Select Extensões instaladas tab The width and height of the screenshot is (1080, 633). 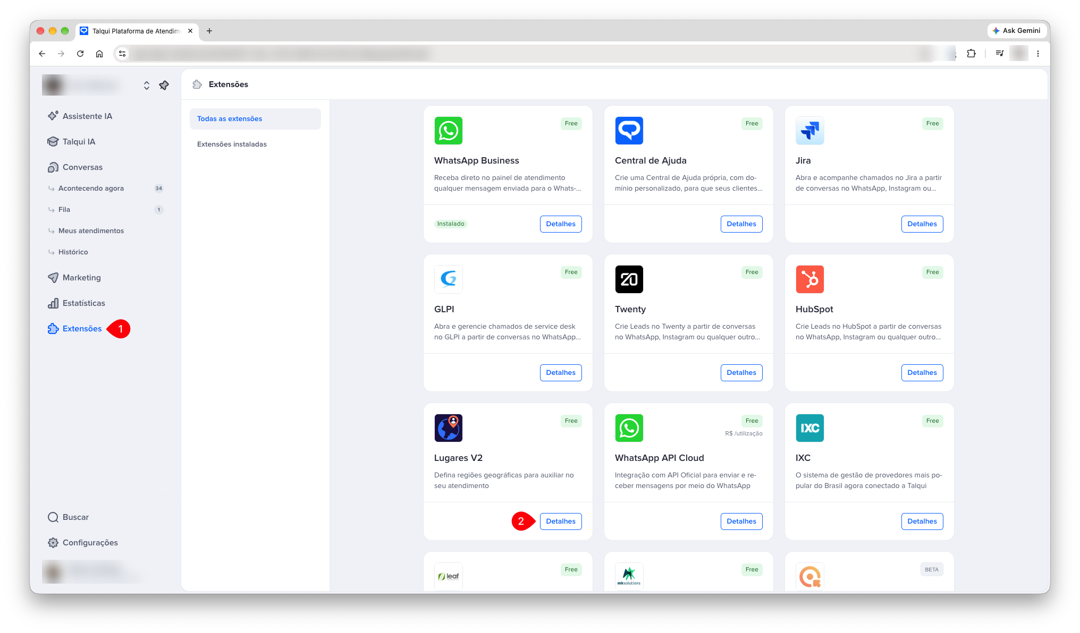click(255, 144)
